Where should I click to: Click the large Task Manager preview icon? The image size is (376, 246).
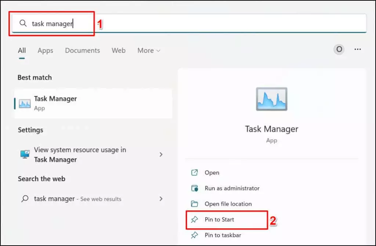272,99
